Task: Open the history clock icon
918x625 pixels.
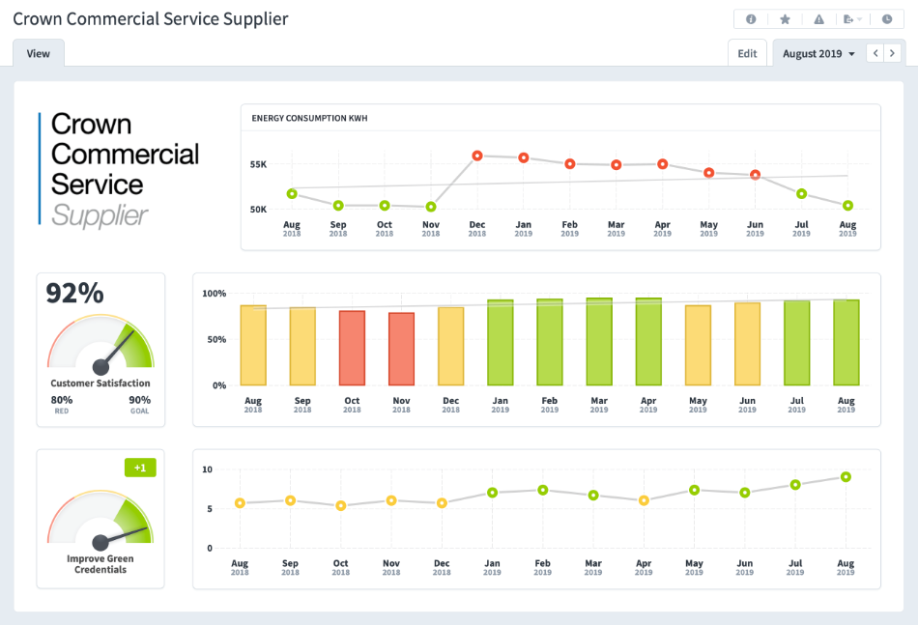Action: [886, 18]
